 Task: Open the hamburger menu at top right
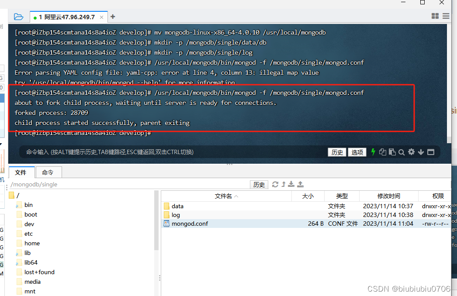tap(446, 16)
